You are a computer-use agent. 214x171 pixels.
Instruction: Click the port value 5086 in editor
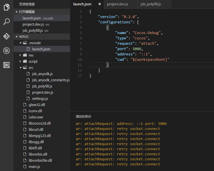pyautogui.click(x=137, y=49)
